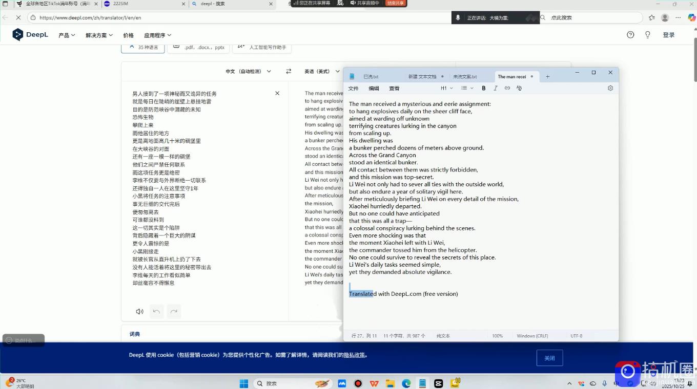Open the Edge Copilot icon
697x389 pixels.
[x=691, y=17]
